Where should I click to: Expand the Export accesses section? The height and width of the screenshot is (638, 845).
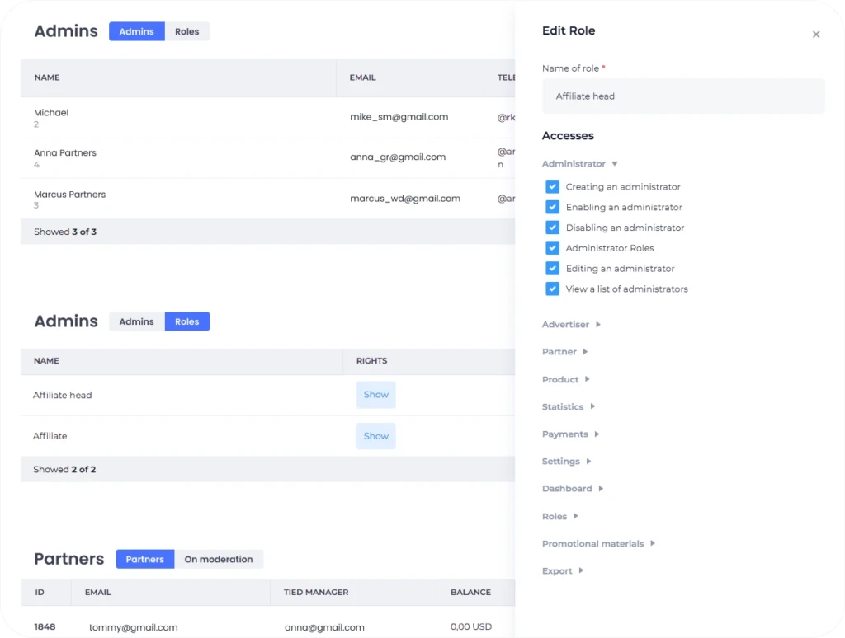click(x=563, y=570)
